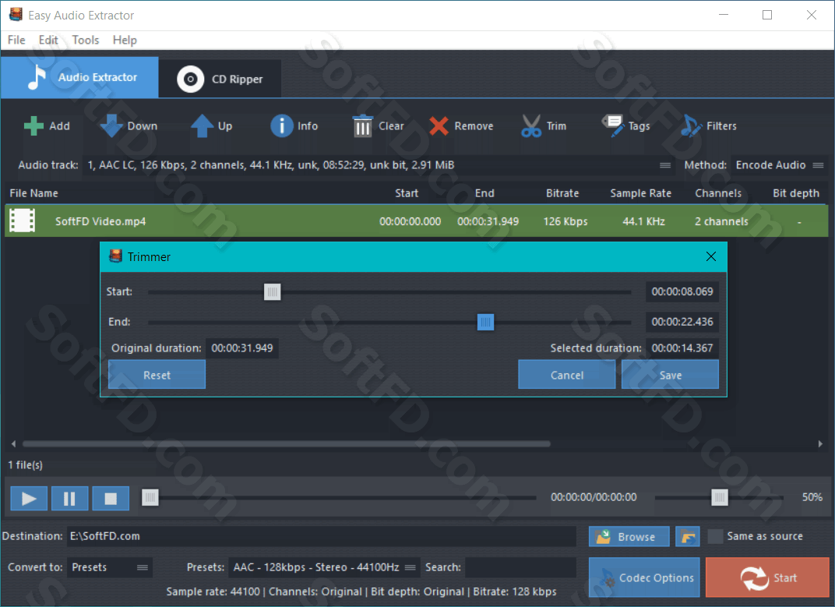Screen dimensions: 835x607
Task: Select the SoftFD Video.mp4 row
Action: click(x=417, y=221)
